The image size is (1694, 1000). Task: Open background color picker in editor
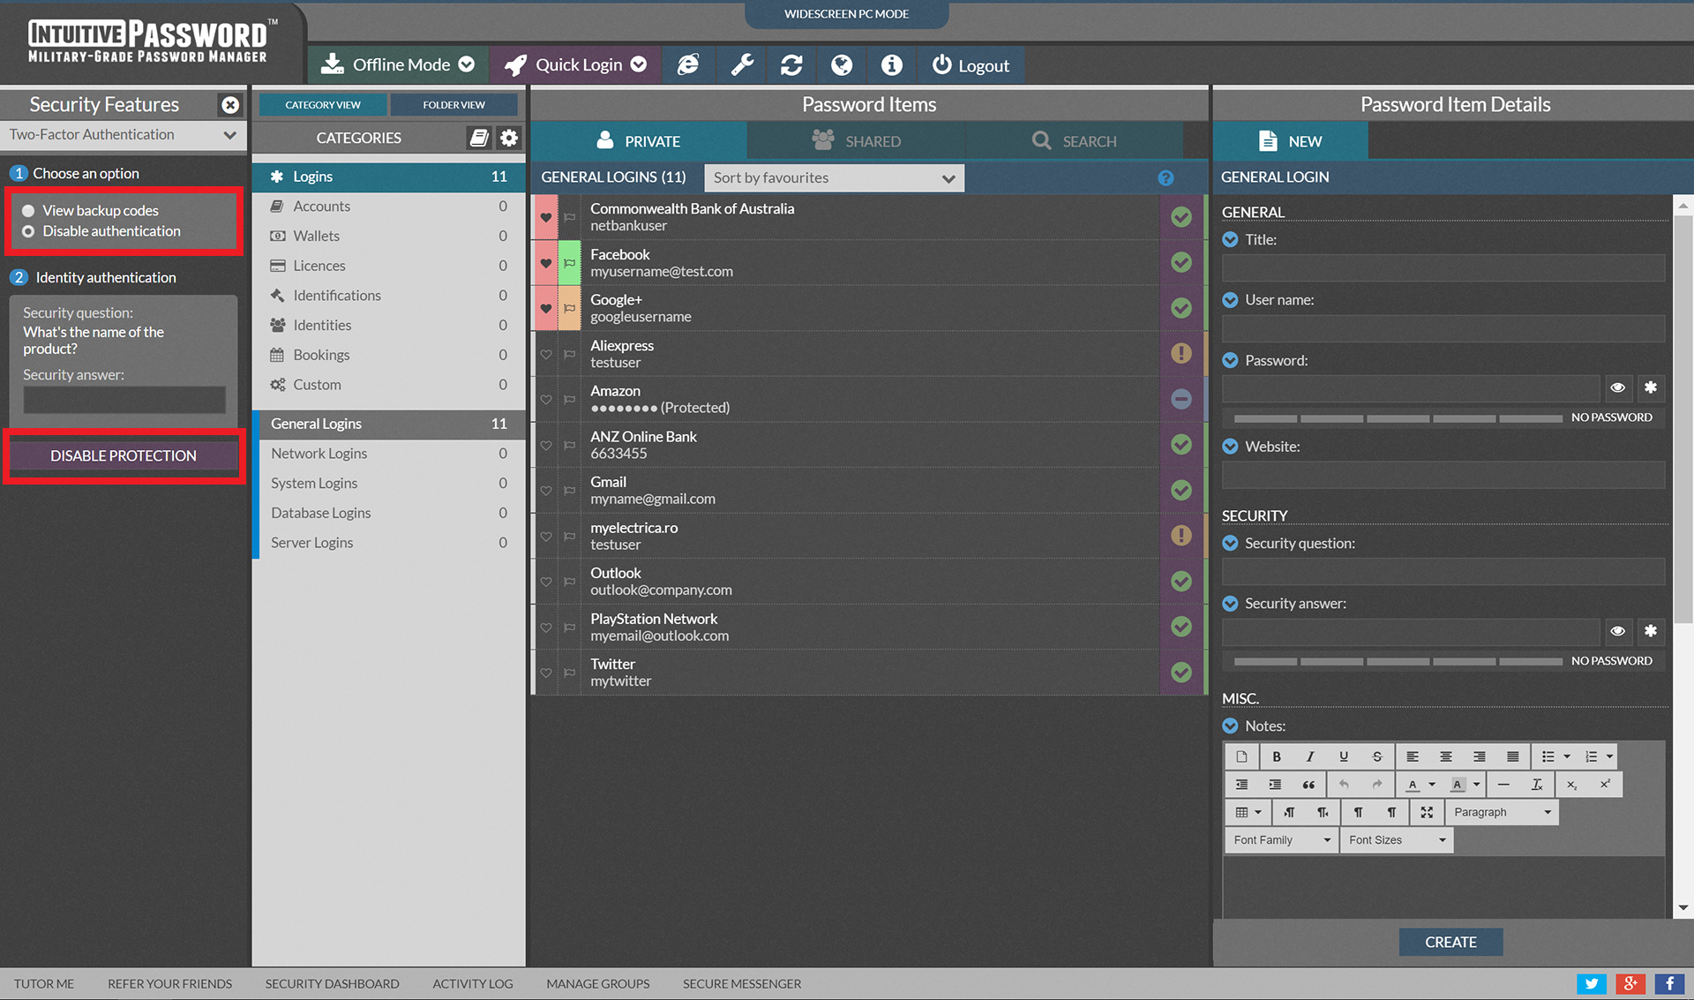pos(1465,785)
